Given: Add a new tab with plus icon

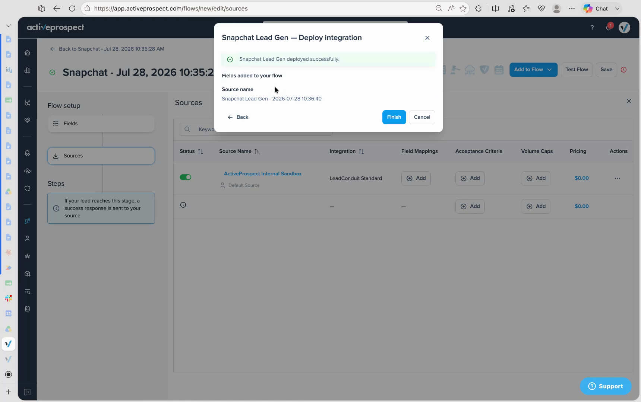Looking at the screenshot, I should pyautogui.click(x=9, y=392).
